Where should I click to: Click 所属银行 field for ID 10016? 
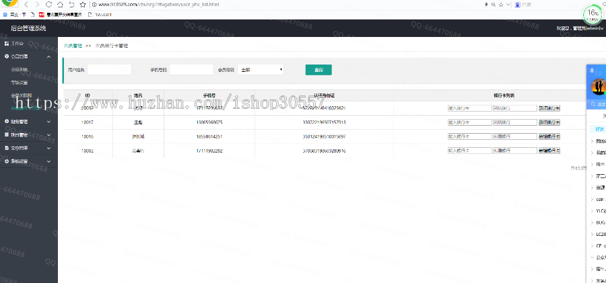515,136
